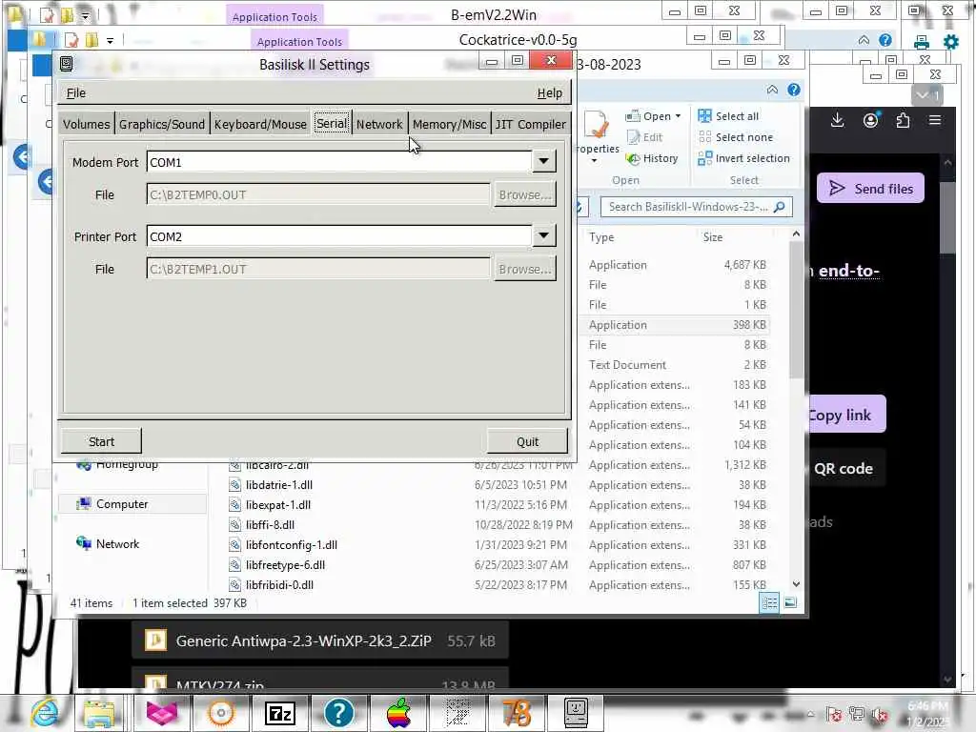Select the libexpat-1.dll file
Viewport: 976px width, 732px height.
pos(277,505)
